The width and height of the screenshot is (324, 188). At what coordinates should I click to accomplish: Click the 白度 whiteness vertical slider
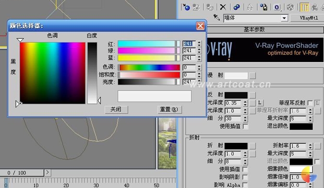pyautogui.click(x=92, y=73)
